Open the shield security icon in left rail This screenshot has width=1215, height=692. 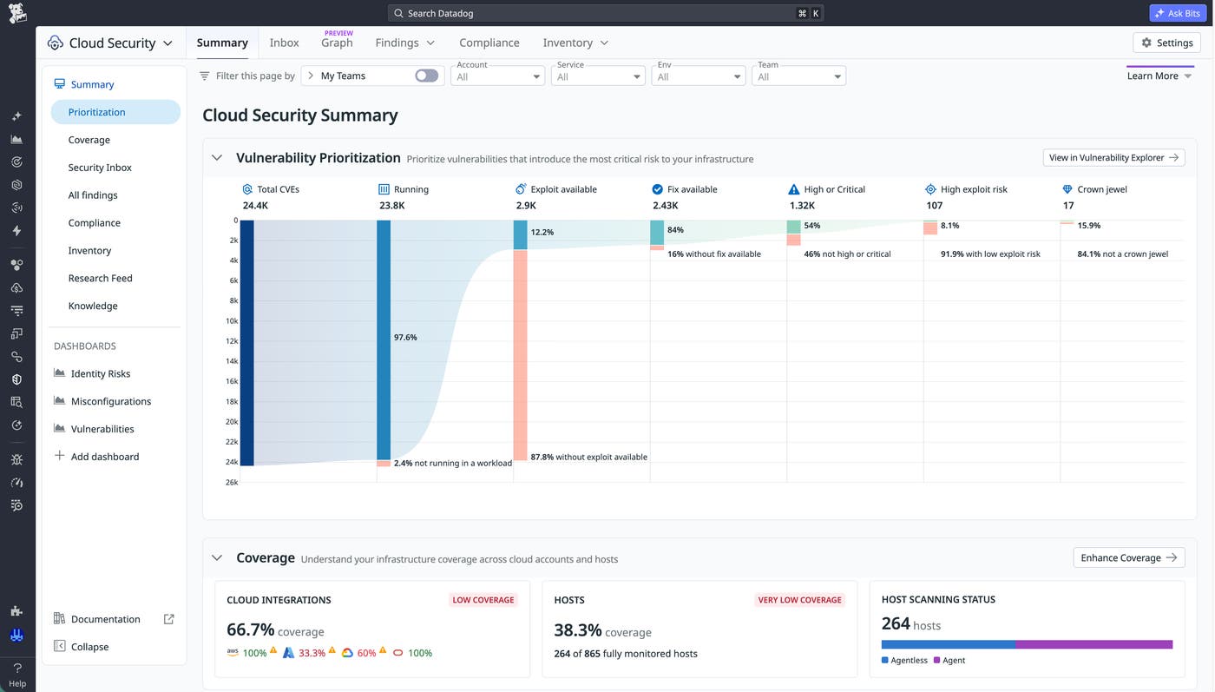tap(16, 379)
